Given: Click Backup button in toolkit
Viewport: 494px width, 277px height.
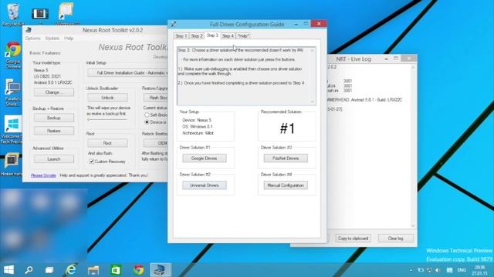Looking at the screenshot, I should (x=54, y=118).
